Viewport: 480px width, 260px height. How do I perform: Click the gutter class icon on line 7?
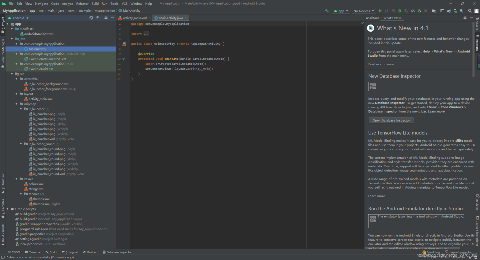point(124,44)
